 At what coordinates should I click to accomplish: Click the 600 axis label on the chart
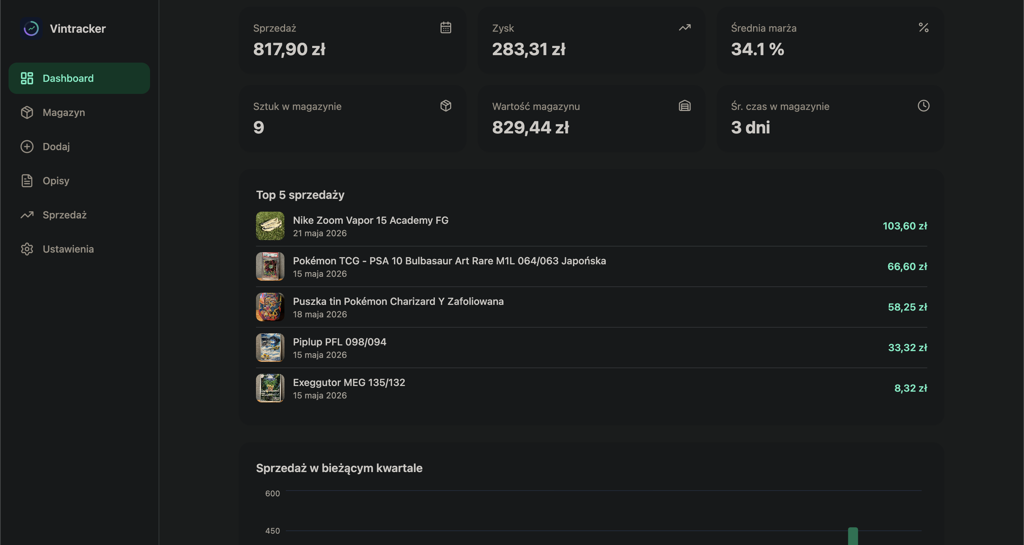pyautogui.click(x=273, y=494)
